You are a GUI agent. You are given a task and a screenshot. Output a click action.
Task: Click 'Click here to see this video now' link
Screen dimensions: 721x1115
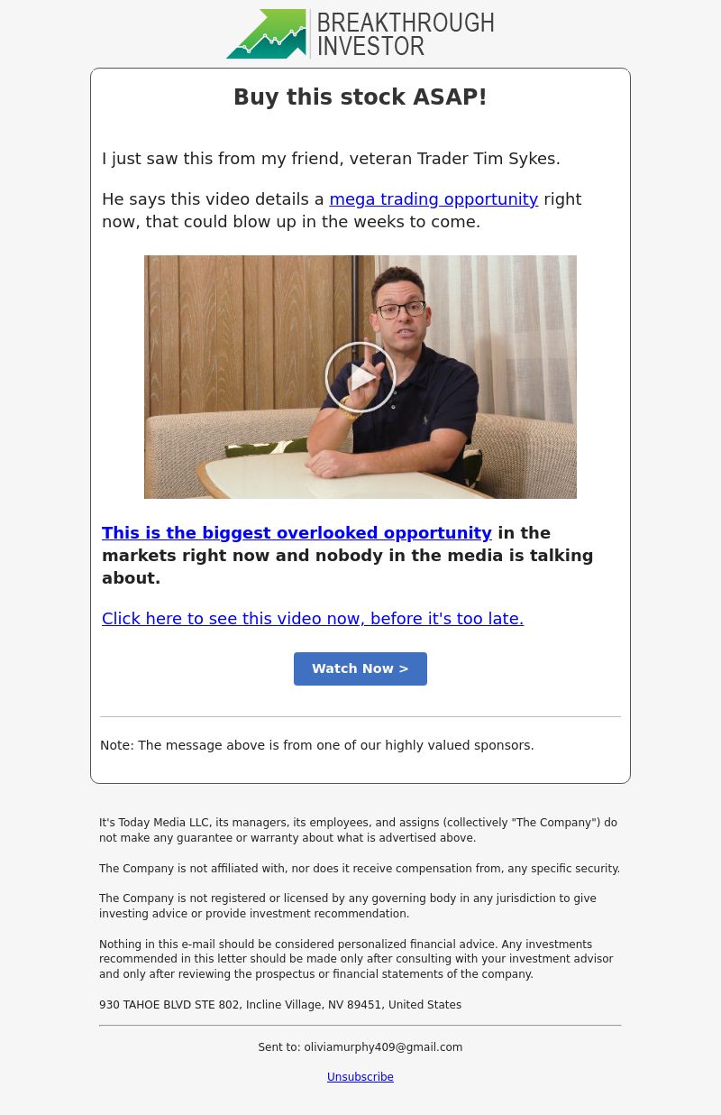click(313, 618)
